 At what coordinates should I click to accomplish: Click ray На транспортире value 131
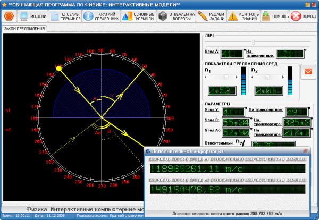[290, 54]
